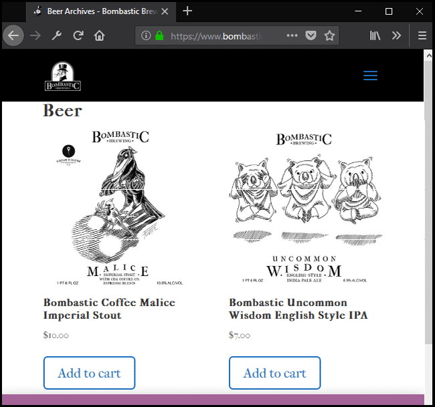Click the forward navigation arrow

click(35, 35)
